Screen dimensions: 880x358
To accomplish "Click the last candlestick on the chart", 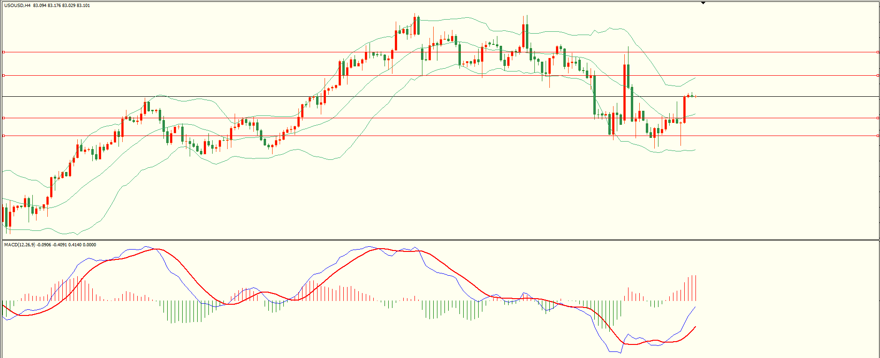I will 695,96.
